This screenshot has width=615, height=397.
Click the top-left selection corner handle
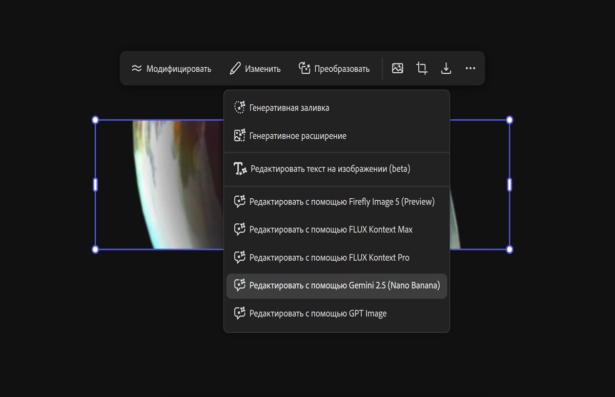tap(95, 120)
